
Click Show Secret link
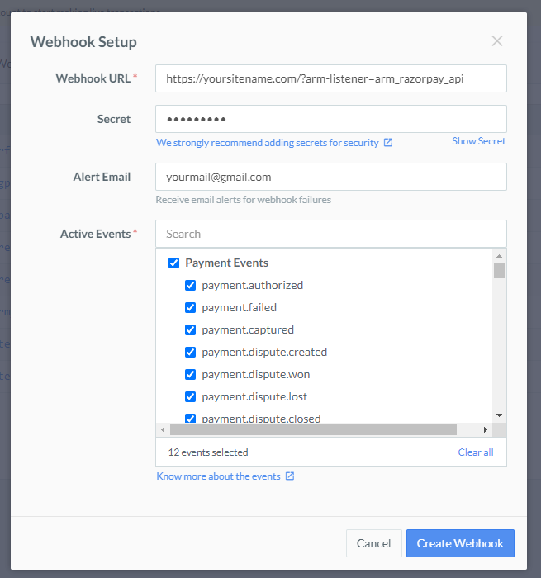coord(479,141)
